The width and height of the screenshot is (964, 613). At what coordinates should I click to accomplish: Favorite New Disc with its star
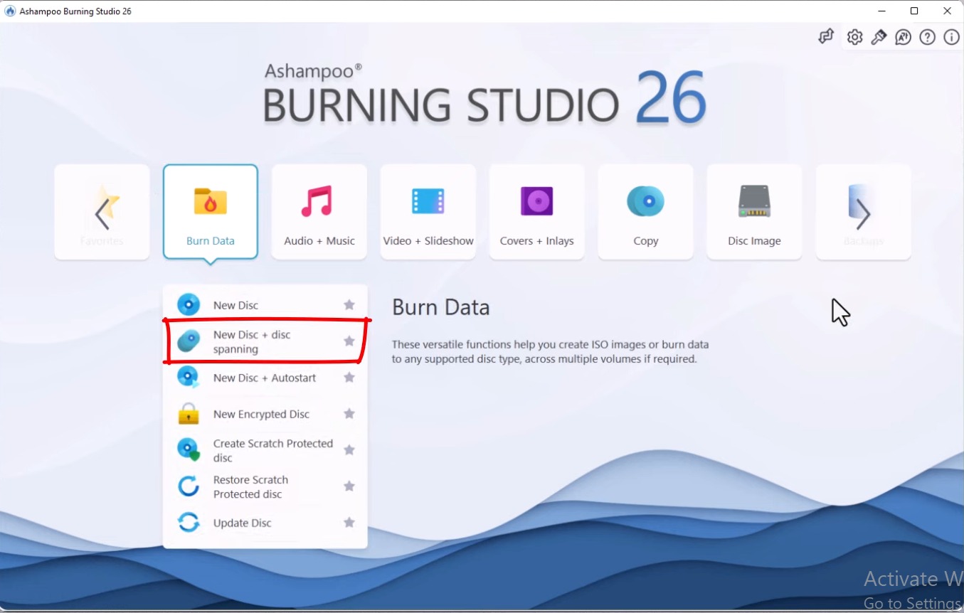pyautogui.click(x=349, y=304)
